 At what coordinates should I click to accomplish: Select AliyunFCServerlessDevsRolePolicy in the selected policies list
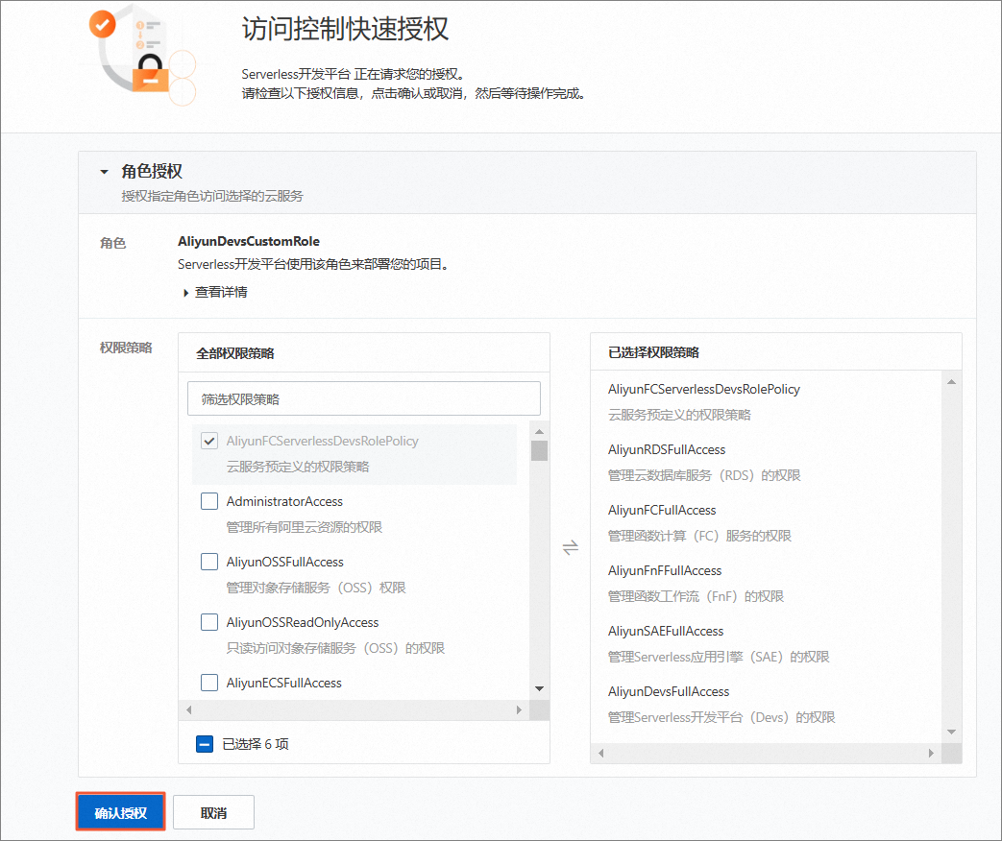pyautogui.click(x=703, y=389)
